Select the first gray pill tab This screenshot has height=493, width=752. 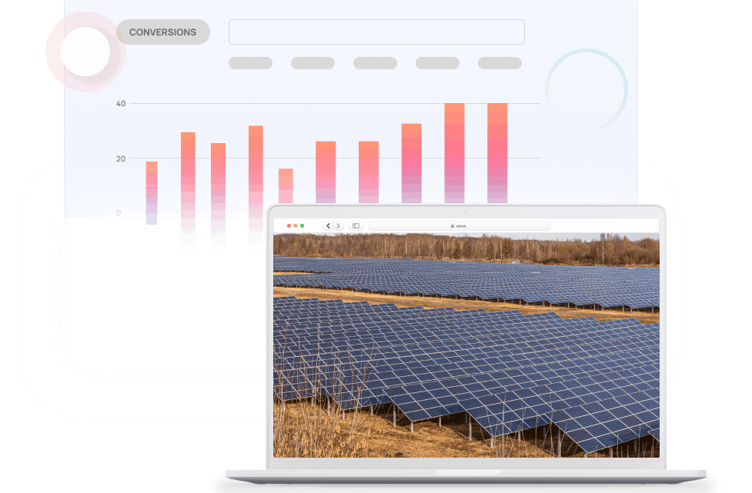pyautogui.click(x=250, y=63)
